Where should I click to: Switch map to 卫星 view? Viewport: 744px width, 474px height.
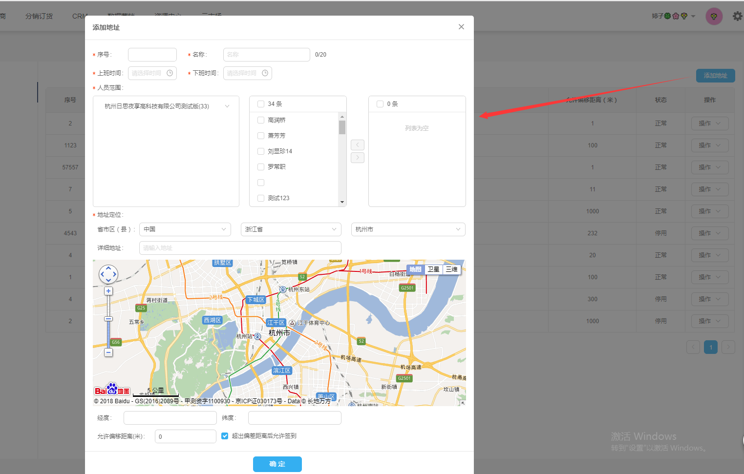(433, 269)
